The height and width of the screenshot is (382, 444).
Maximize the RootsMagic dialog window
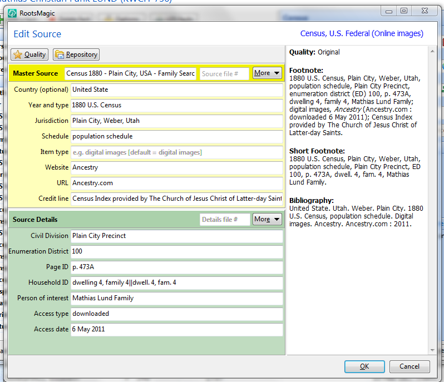404,11
